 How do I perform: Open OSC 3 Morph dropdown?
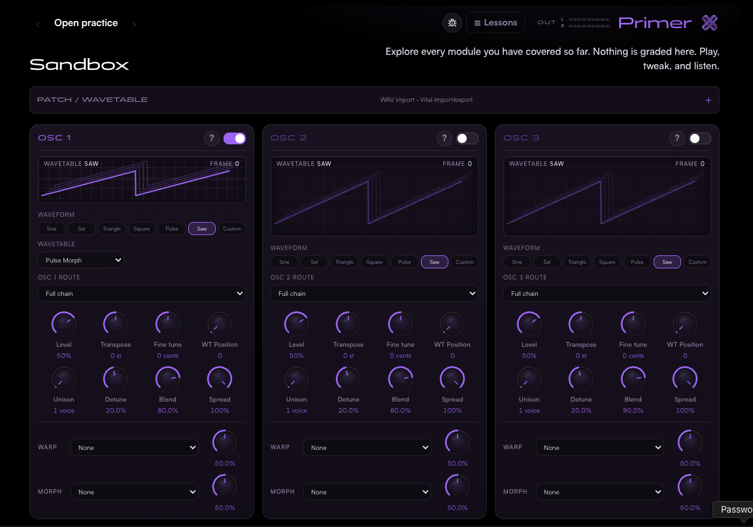(x=600, y=492)
